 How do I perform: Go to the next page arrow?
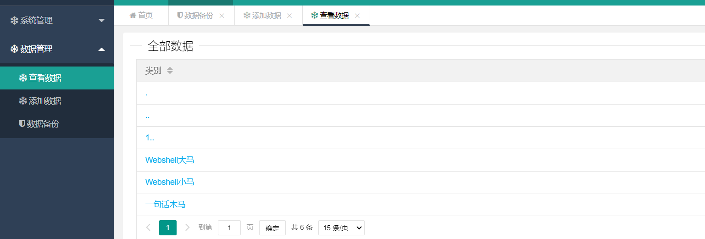point(187,228)
